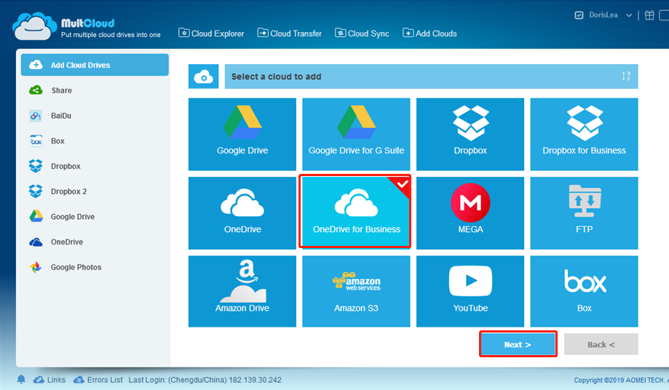
Task: Select the OneDrive cloud tile
Action: coord(242,213)
